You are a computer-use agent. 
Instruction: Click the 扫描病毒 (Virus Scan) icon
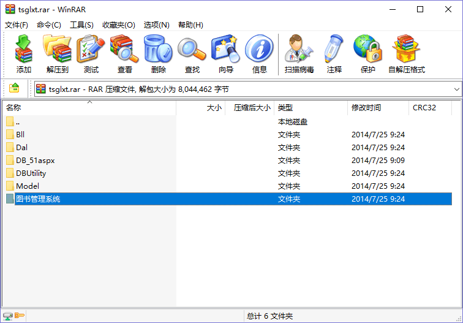click(x=299, y=53)
